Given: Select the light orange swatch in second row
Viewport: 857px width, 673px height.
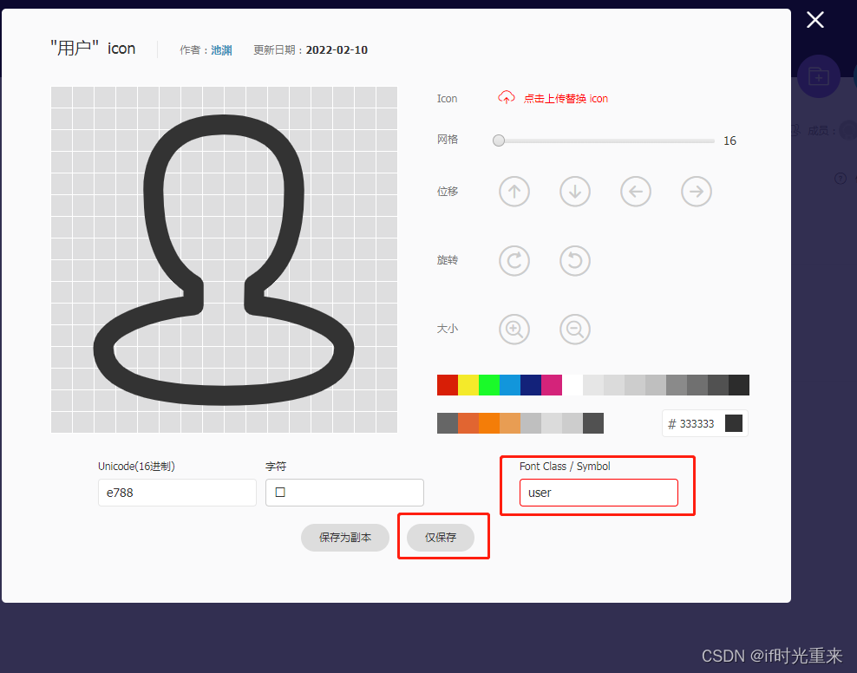Looking at the screenshot, I should coord(509,423).
